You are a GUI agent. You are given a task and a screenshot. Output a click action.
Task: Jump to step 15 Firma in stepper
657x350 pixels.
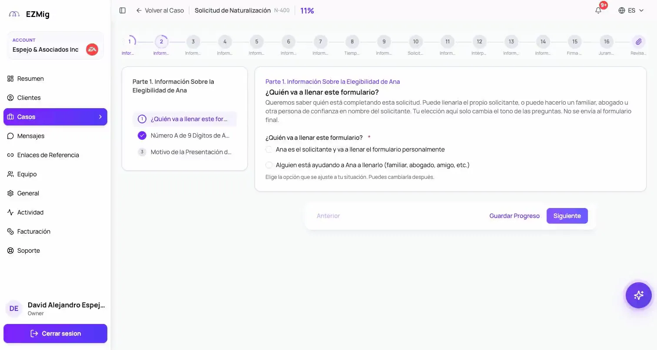point(574,42)
